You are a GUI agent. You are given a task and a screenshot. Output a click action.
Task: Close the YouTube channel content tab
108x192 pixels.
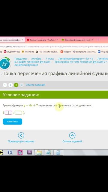click(x=57, y=40)
